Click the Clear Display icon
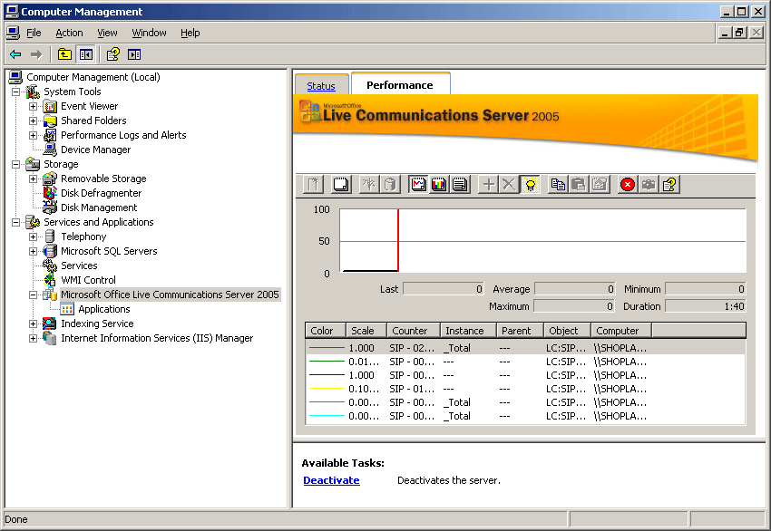Image resolution: width=771 pixels, height=531 pixels. 341,185
